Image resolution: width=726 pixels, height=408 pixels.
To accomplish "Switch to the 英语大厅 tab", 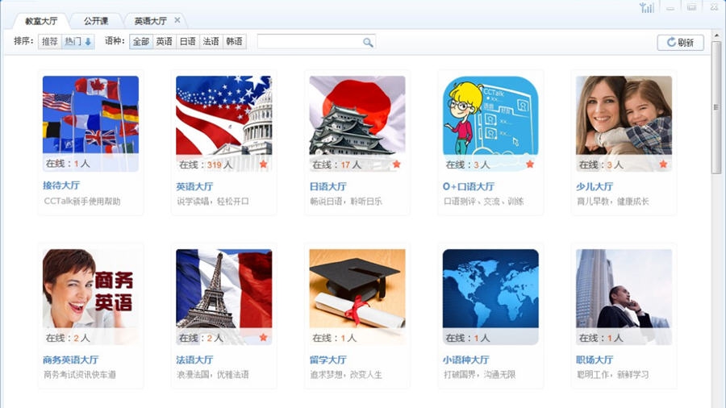I will pyautogui.click(x=151, y=21).
